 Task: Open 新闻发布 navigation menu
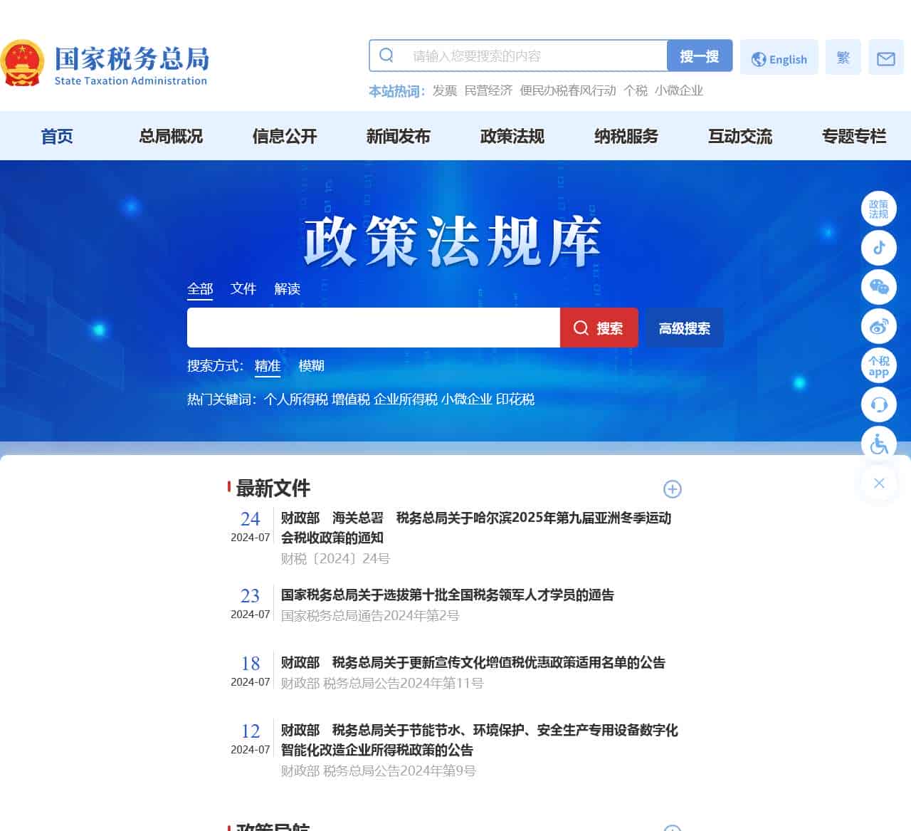[x=399, y=136]
